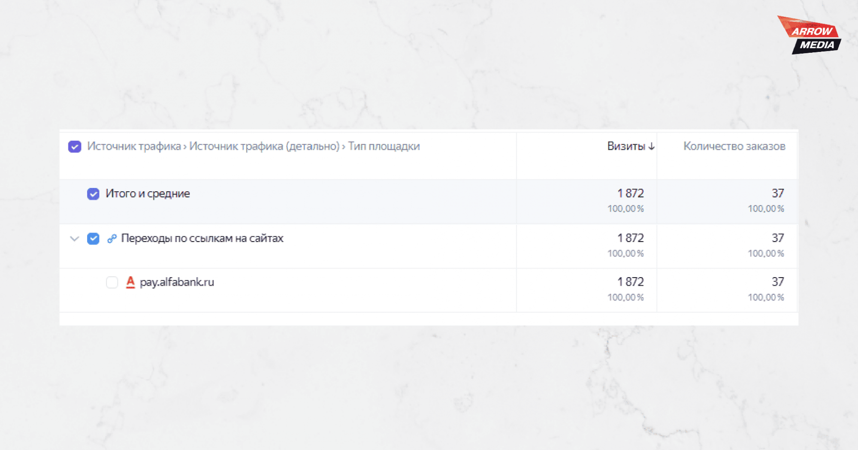Screen dimensions: 858x450
Task: Click the 37 orders value in totals row
Action: click(x=778, y=193)
